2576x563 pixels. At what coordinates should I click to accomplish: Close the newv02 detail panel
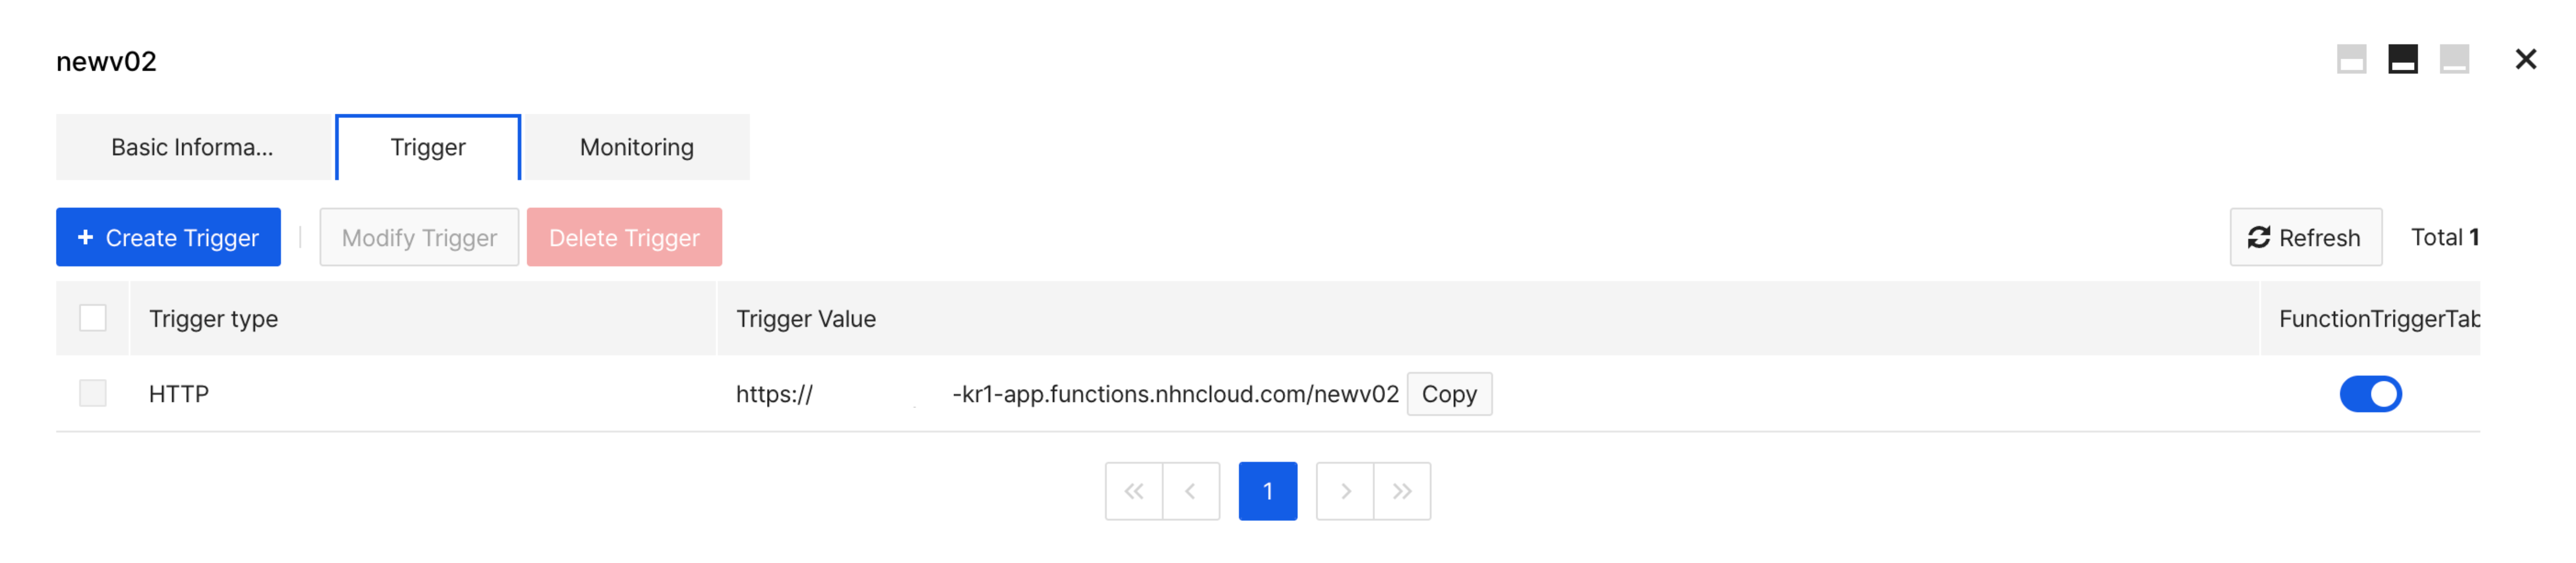2525,60
